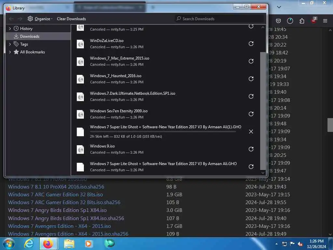Click the Action Center flag in the tray

click(x=292, y=244)
